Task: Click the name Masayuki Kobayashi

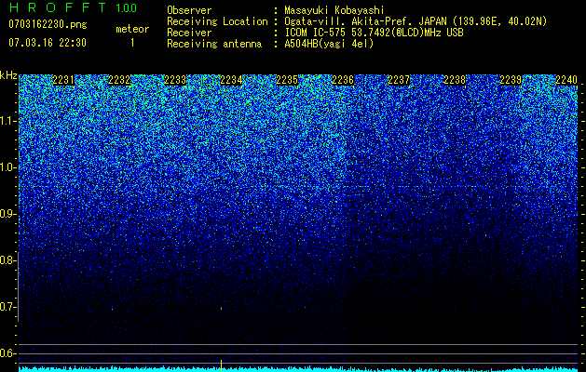Action: [x=334, y=10]
